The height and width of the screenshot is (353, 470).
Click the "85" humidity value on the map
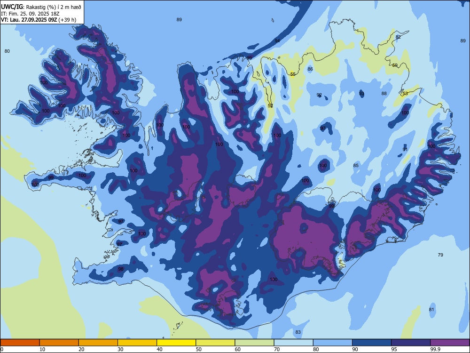356,165
